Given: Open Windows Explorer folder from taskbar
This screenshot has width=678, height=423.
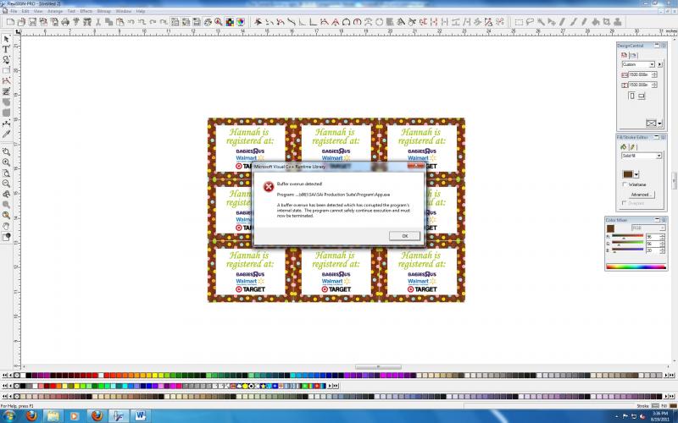Looking at the screenshot, I should click(53, 415).
